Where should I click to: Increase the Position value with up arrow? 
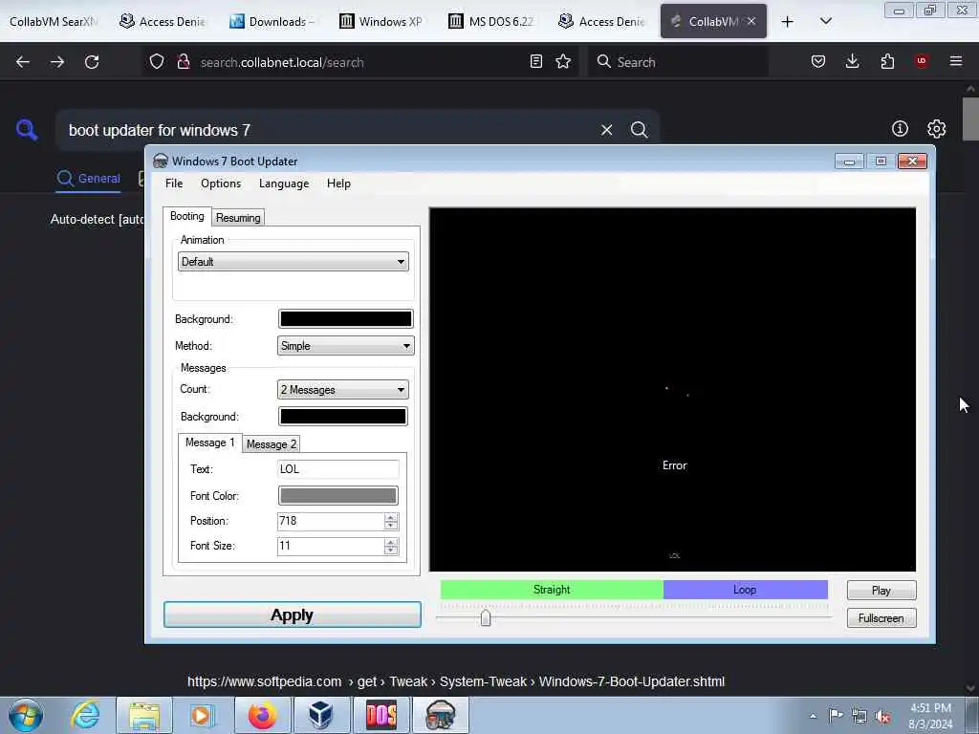point(391,517)
